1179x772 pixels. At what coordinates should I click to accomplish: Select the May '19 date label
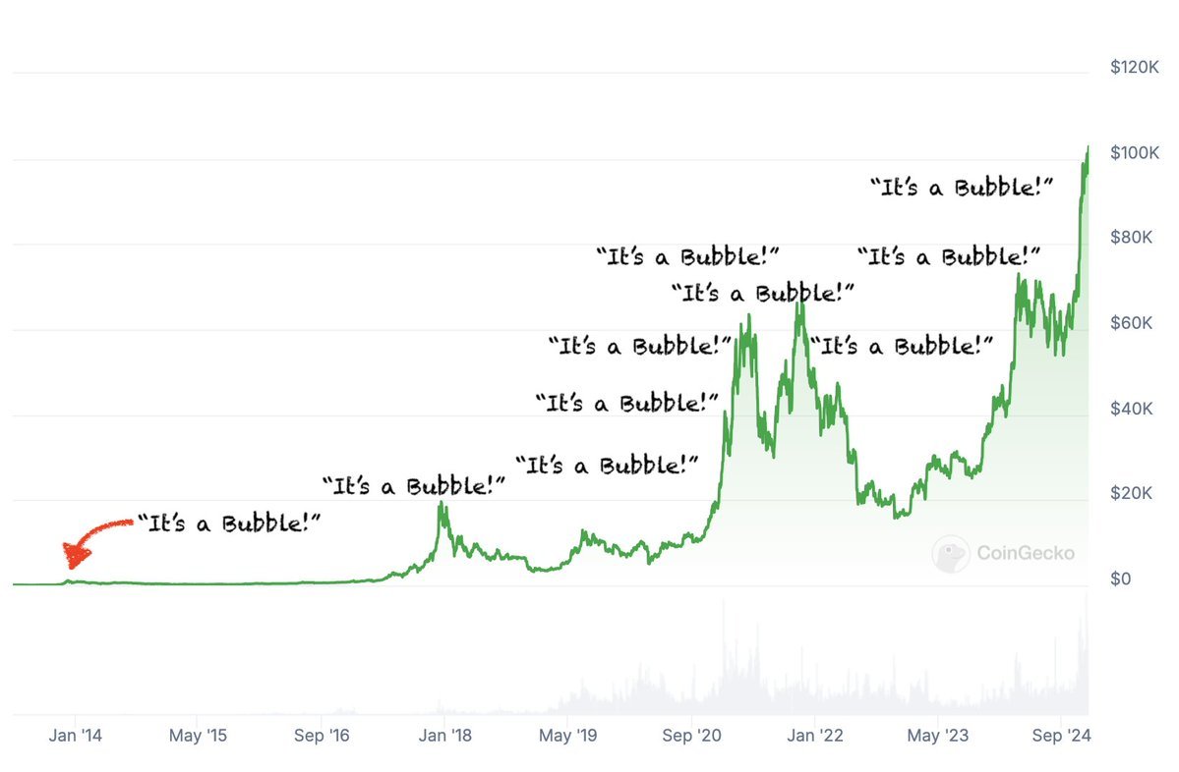(567, 736)
